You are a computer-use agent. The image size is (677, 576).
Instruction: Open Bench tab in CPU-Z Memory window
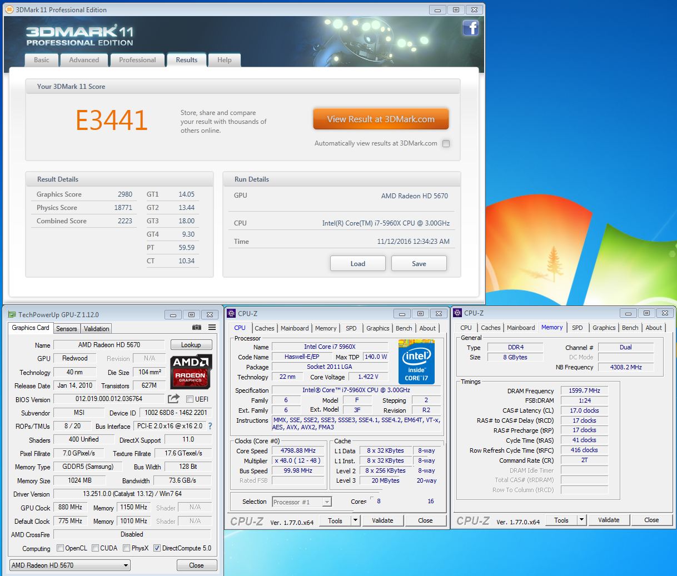(630, 328)
